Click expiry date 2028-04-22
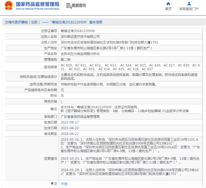 [70, 134]
